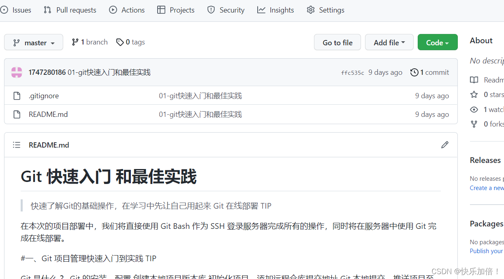View the 0 tags link
The image size is (504, 279).
click(x=130, y=42)
